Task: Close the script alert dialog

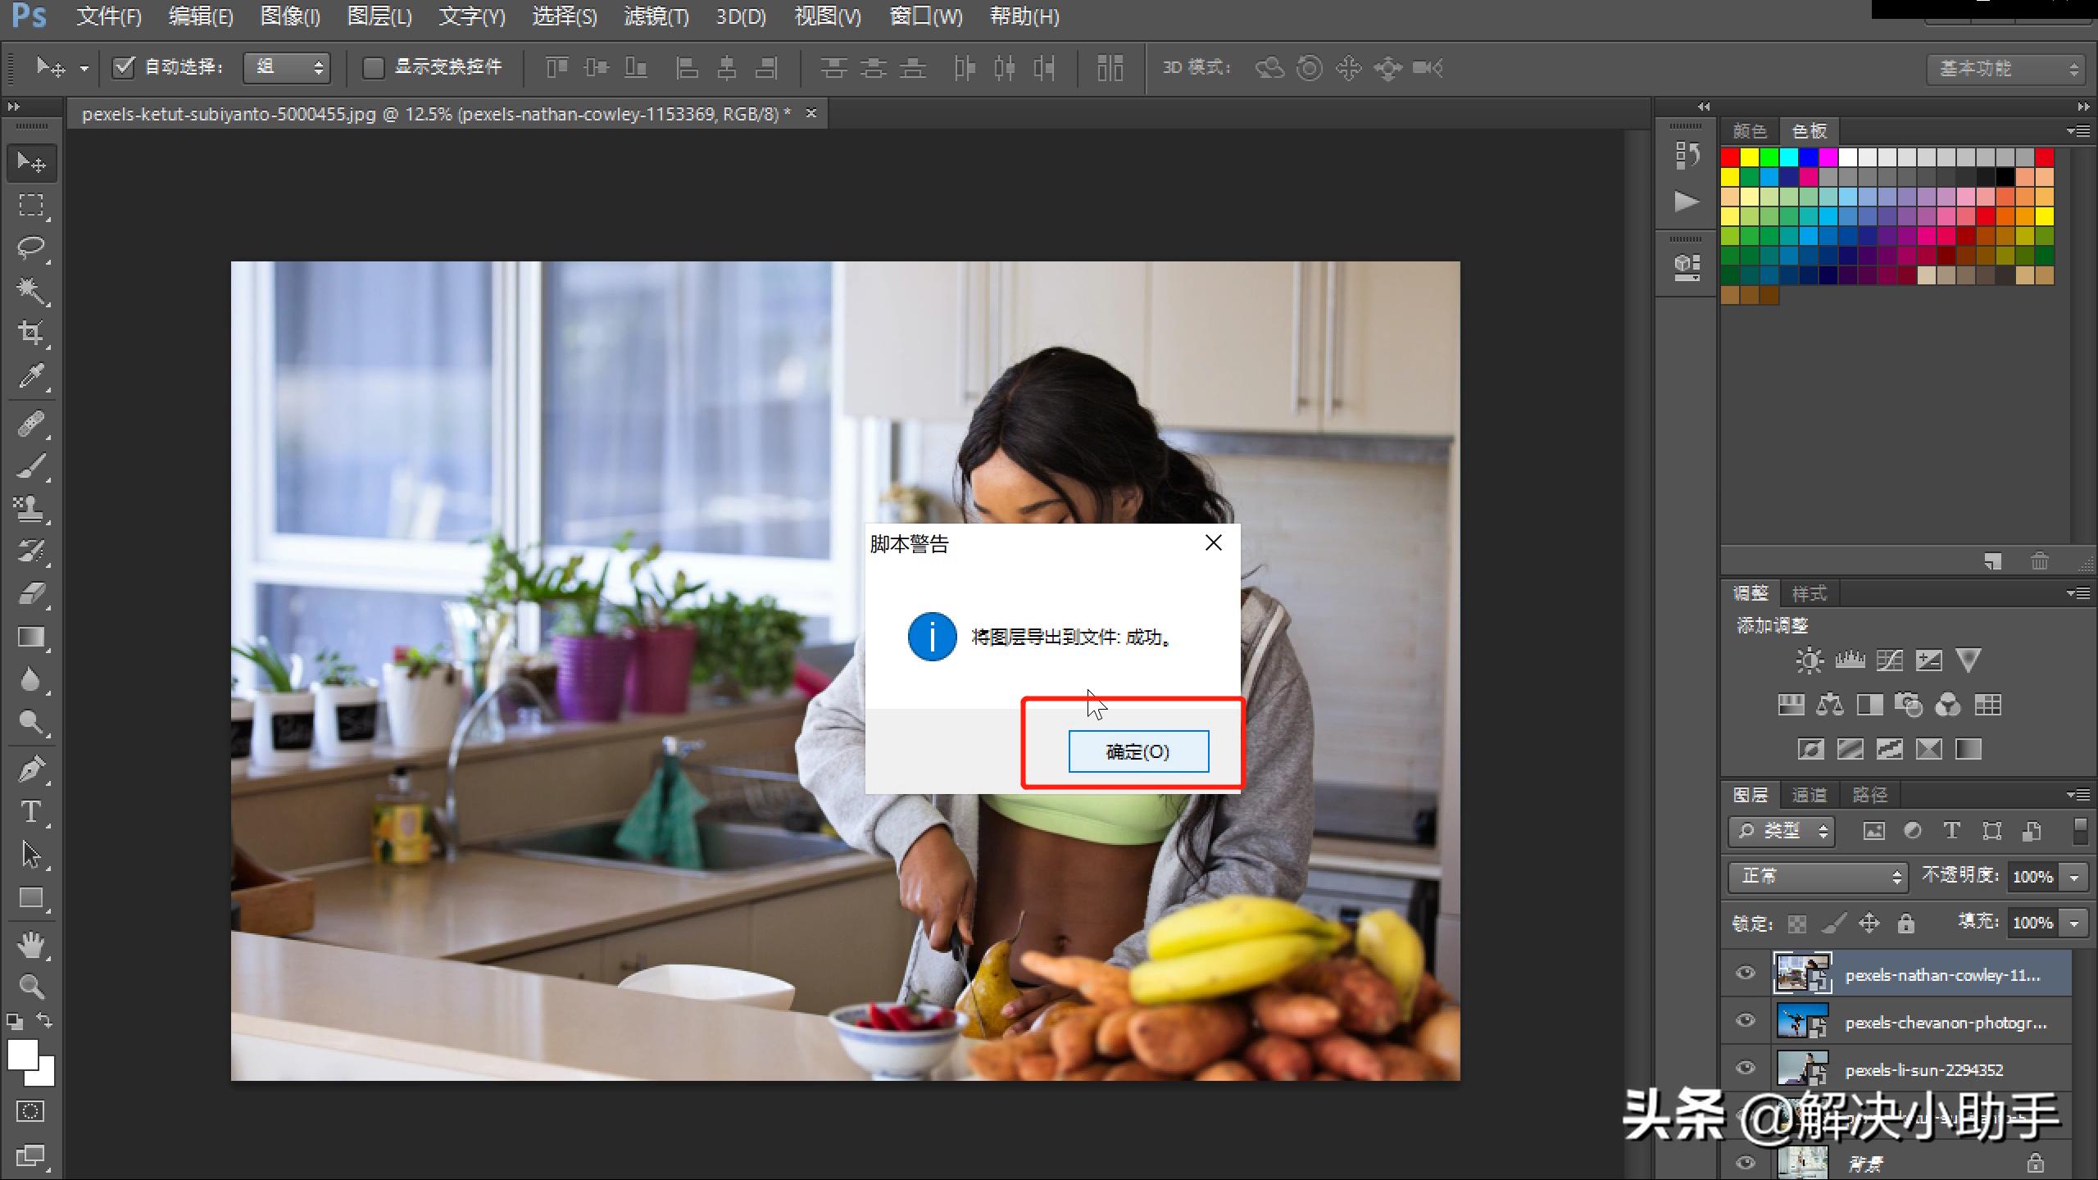Action: 1213,542
